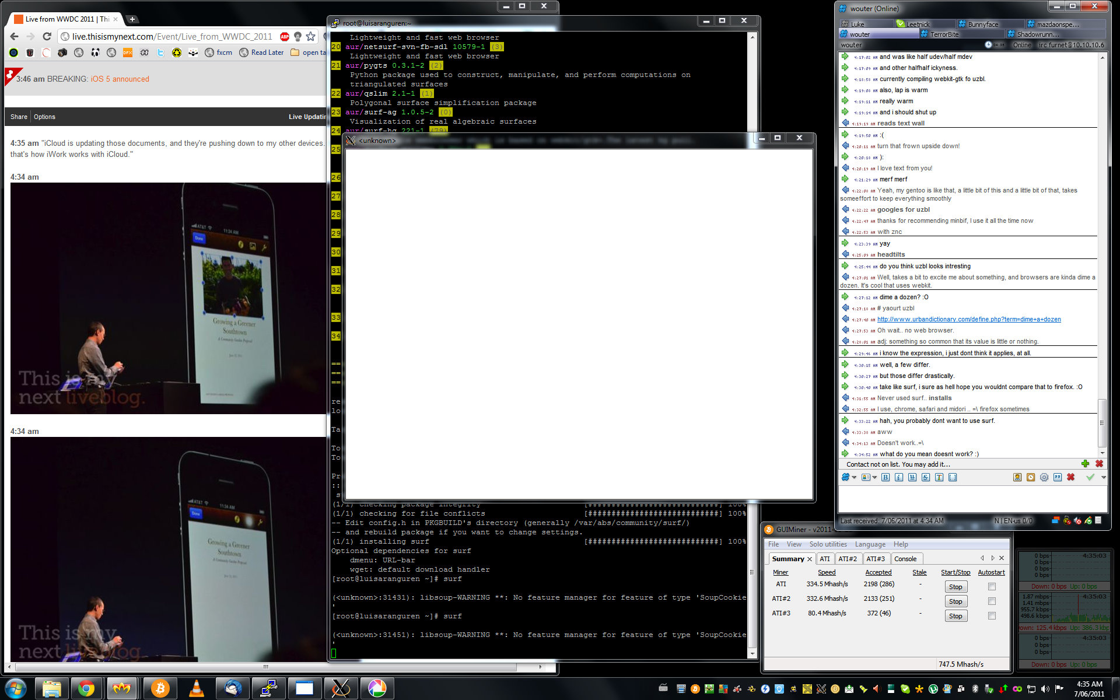
Task: Expand the contact card dropdown arrow
Action: [874, 477]
